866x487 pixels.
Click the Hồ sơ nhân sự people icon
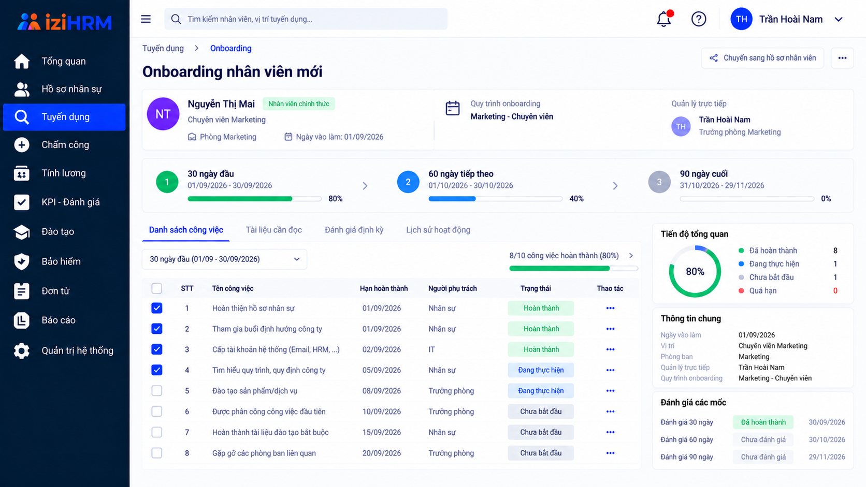coord(22,89)
